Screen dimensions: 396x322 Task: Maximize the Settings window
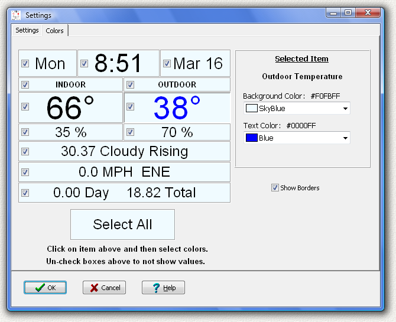348,12
